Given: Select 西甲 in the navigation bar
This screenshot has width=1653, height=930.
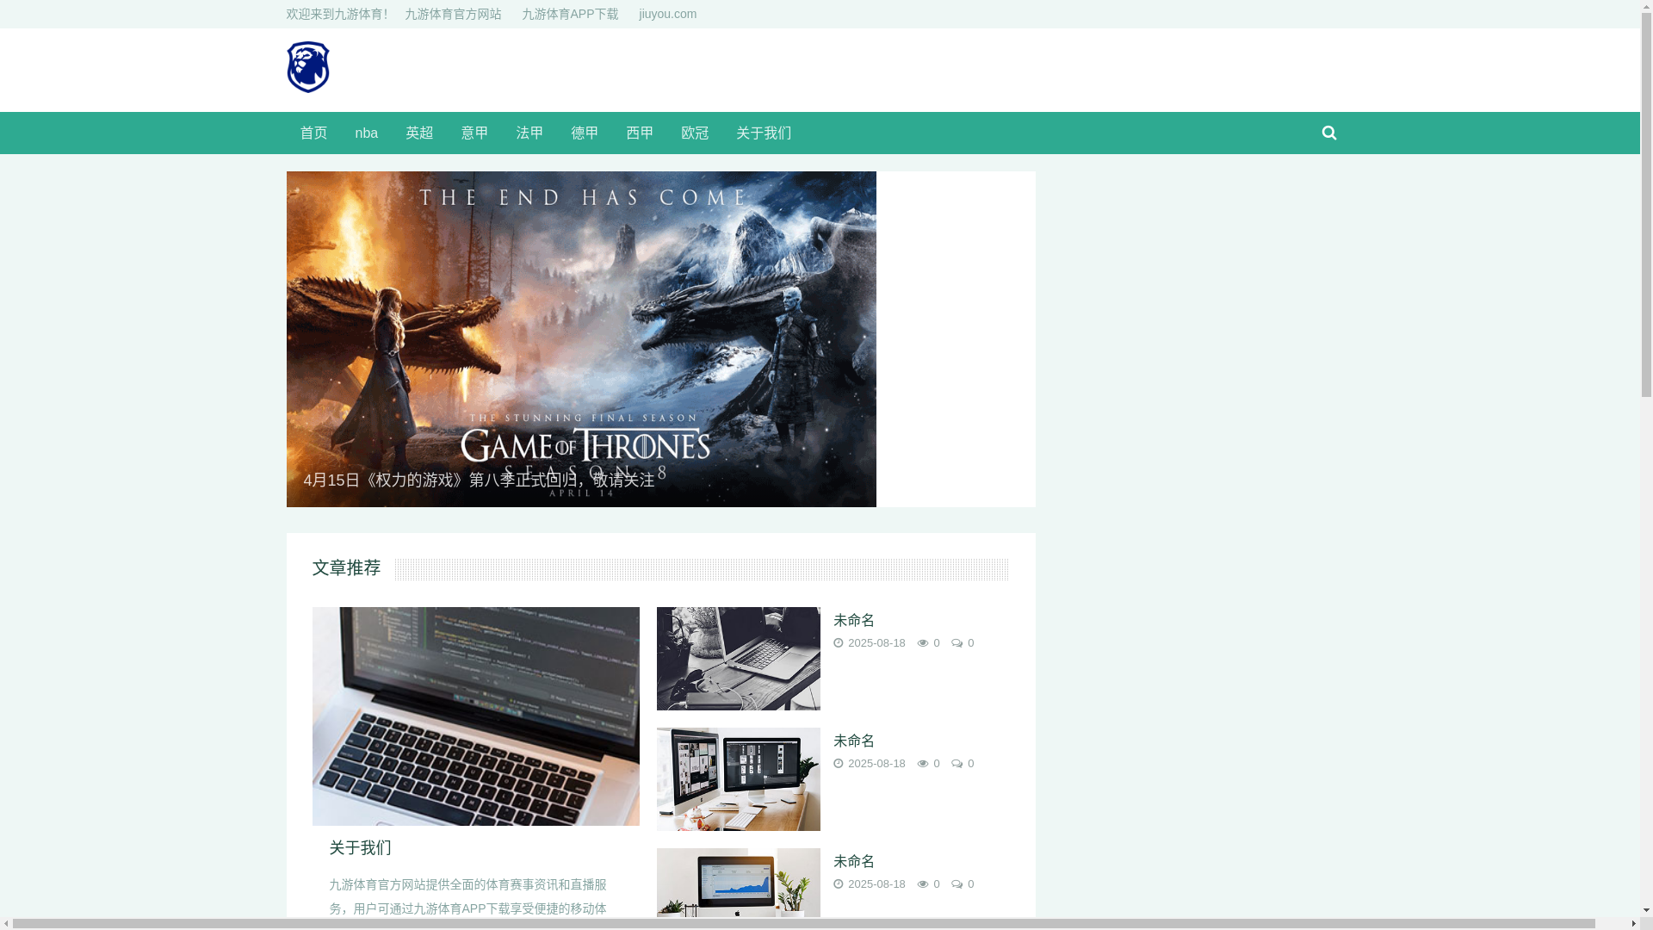Looking at the screenshot, I should click(x=640, y=133).
